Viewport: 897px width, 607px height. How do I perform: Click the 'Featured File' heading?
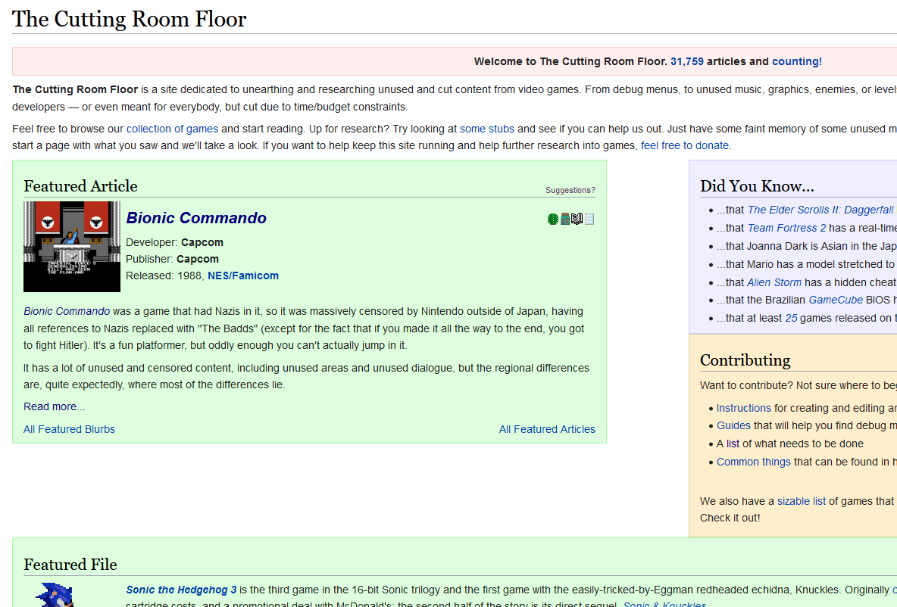click(70, 564)
